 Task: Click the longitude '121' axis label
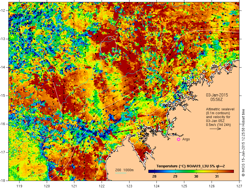[x=74, y=186]
